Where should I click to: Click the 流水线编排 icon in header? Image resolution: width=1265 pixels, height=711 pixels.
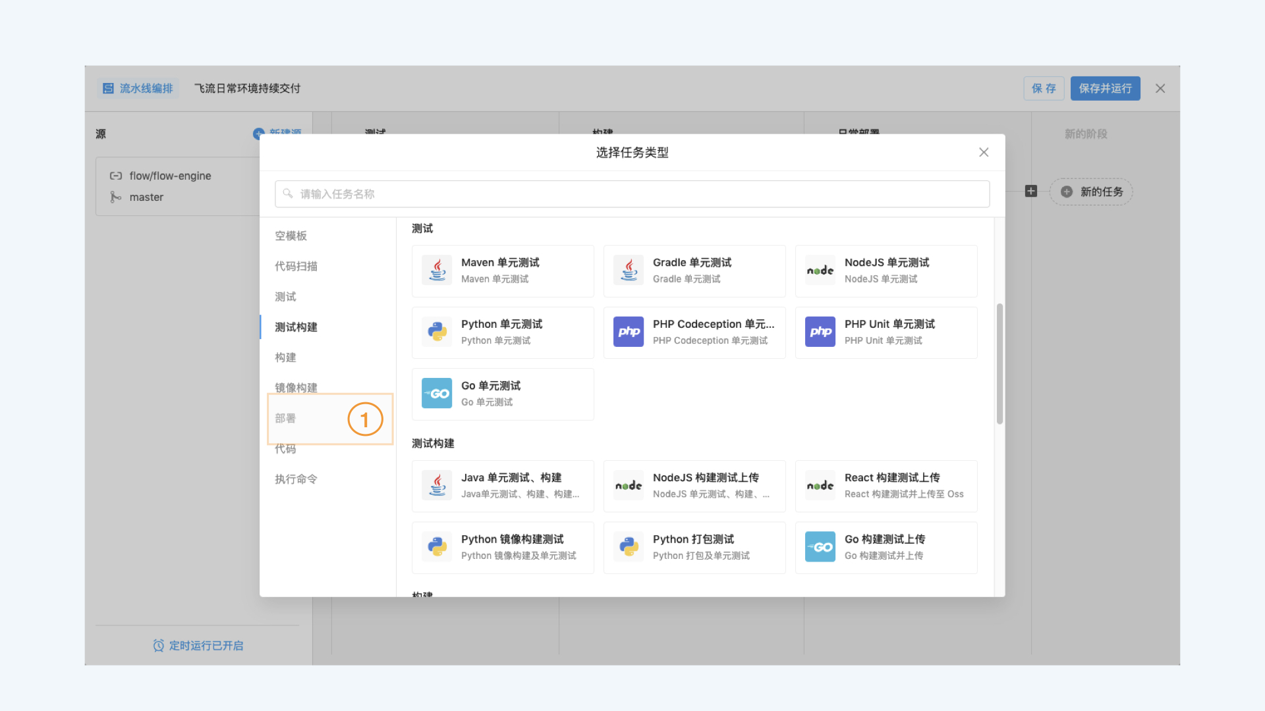108,88
